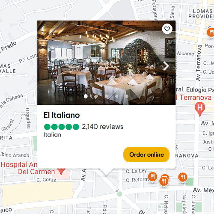Jump to the fifth carousel dot
Viewport: 214px width, 214px height.
[x=127, y=96]
